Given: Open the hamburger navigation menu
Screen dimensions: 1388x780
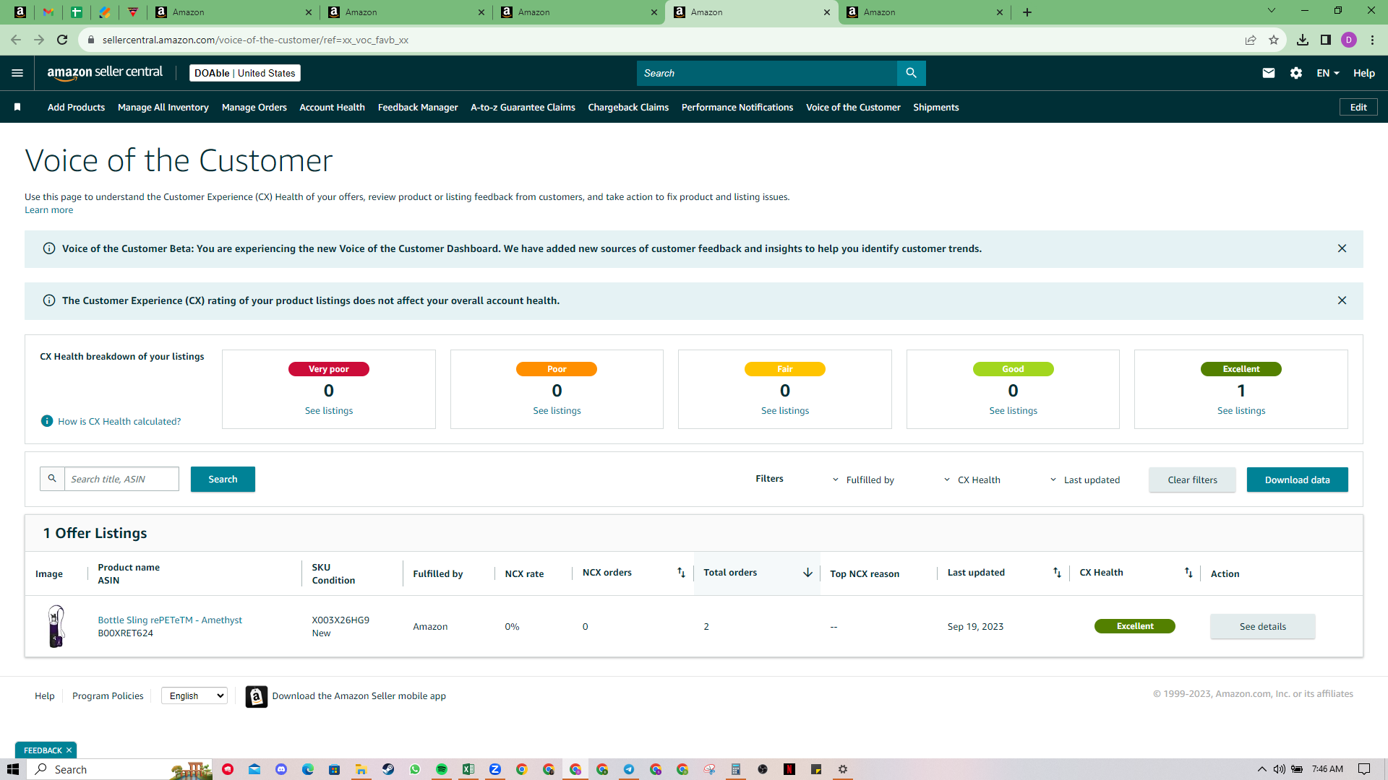Looking at the screenshot, I should tap(17, 73).
